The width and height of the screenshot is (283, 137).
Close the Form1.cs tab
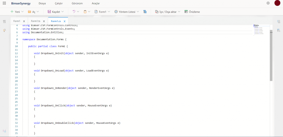click(x=65, y=21)
